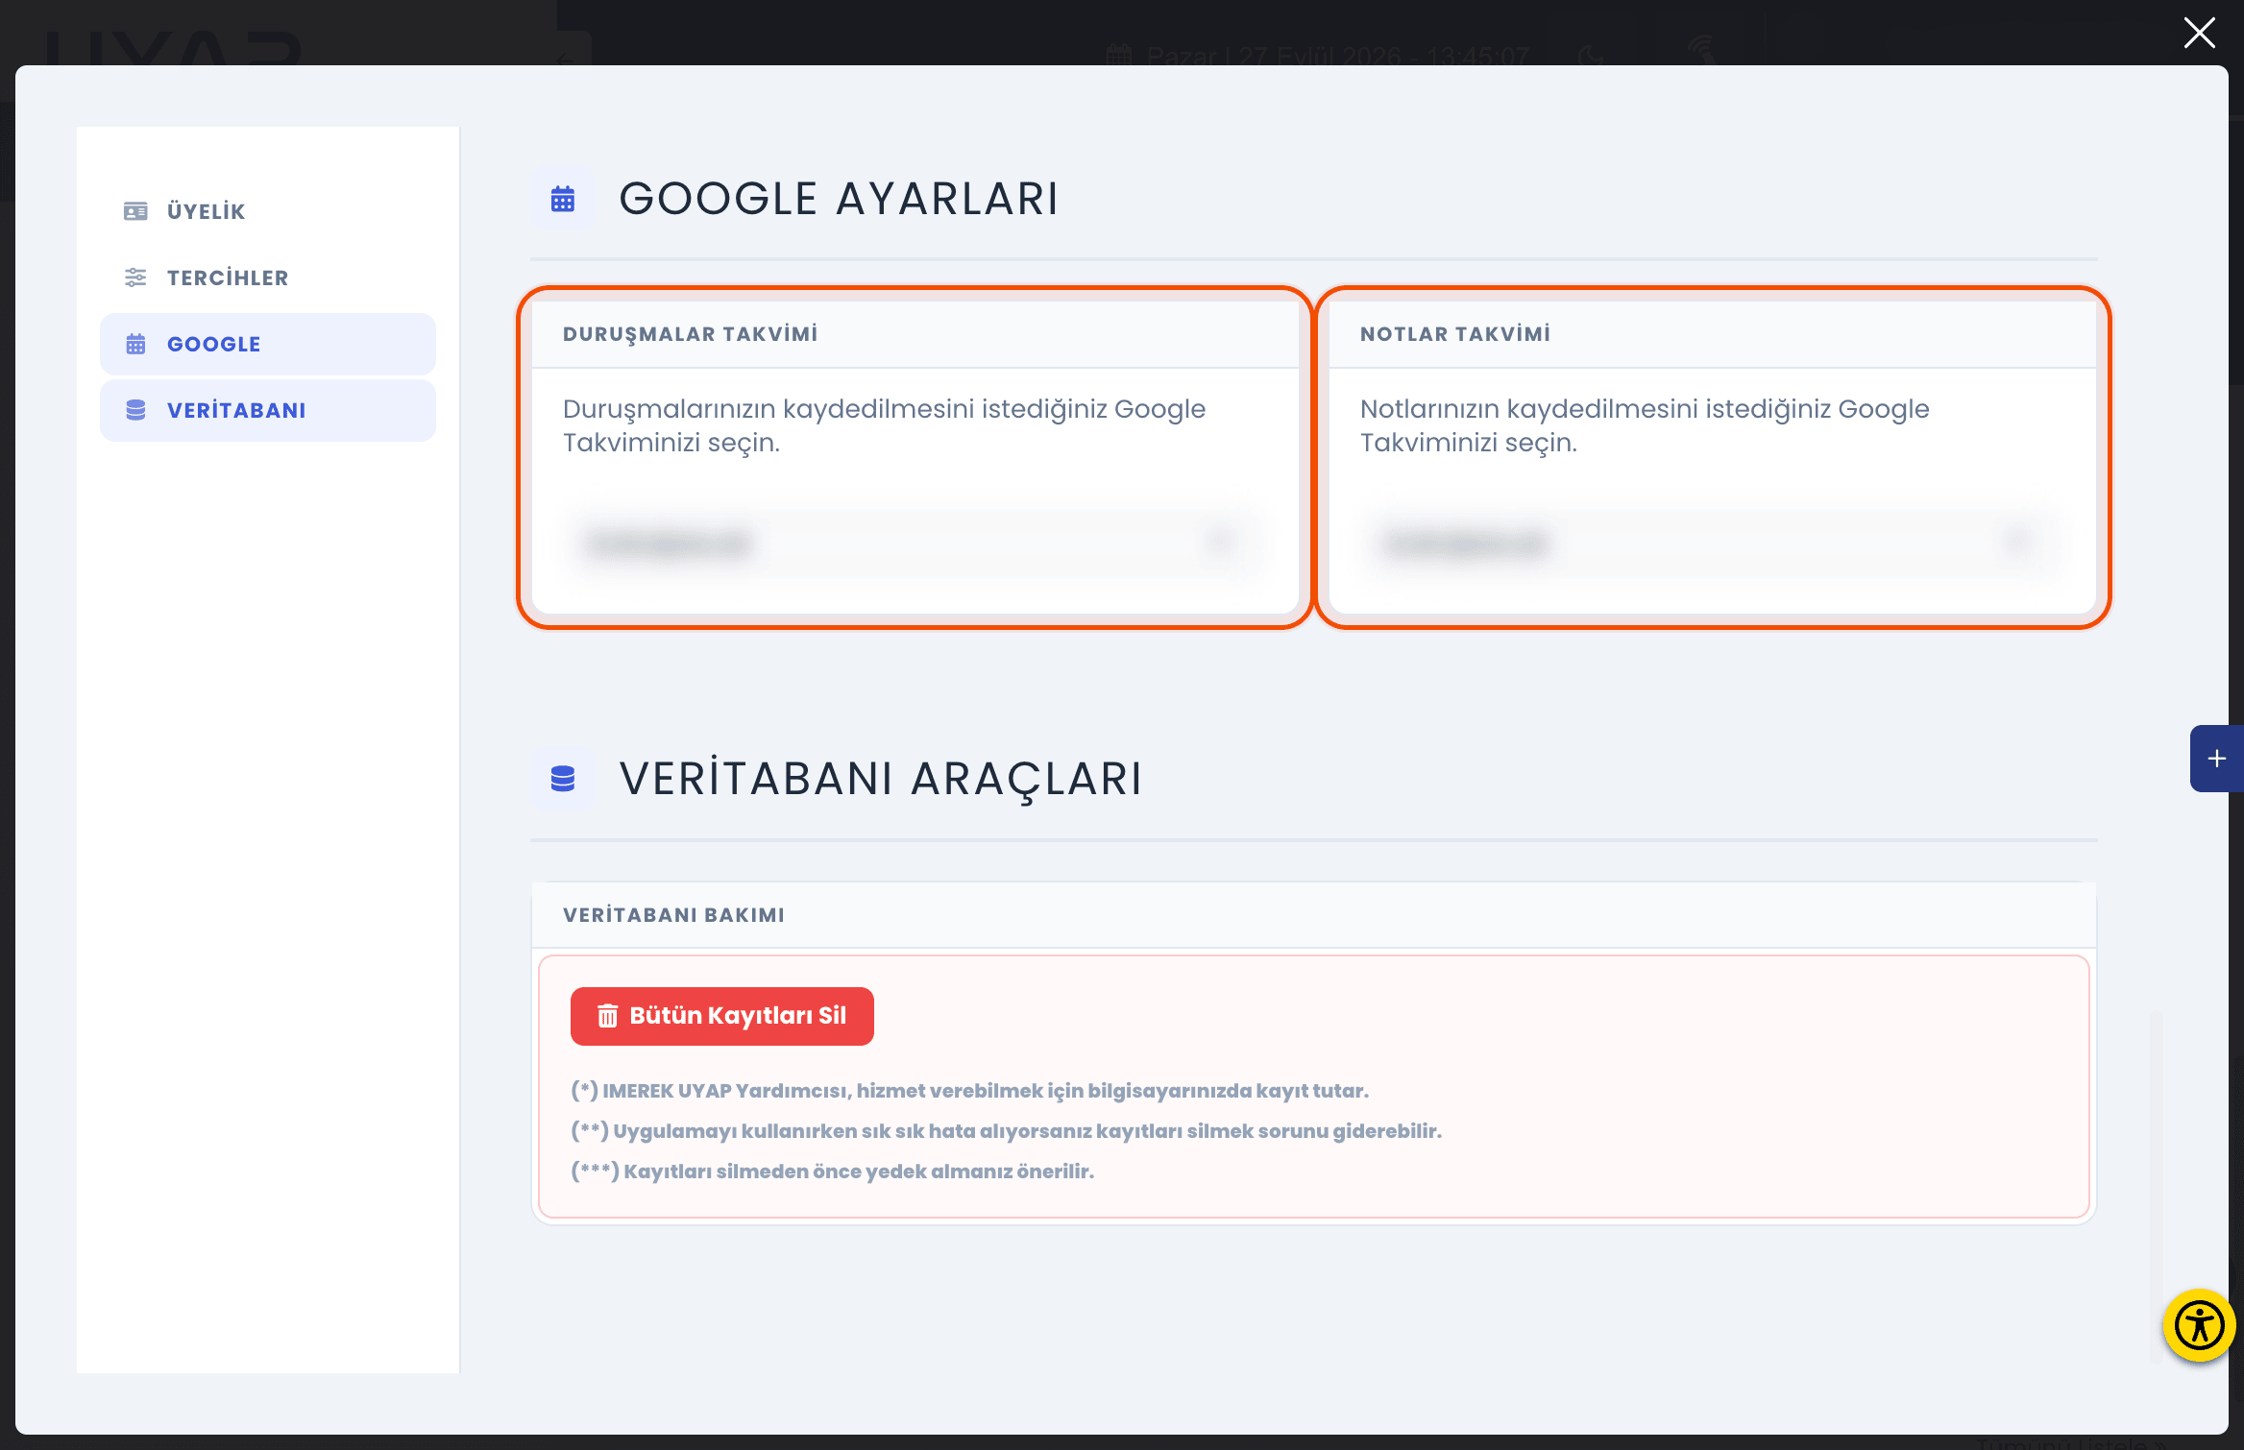Click the Veritabanı Araçları heading text
Screen dimensions: 2244x1450
coord(881,779)
